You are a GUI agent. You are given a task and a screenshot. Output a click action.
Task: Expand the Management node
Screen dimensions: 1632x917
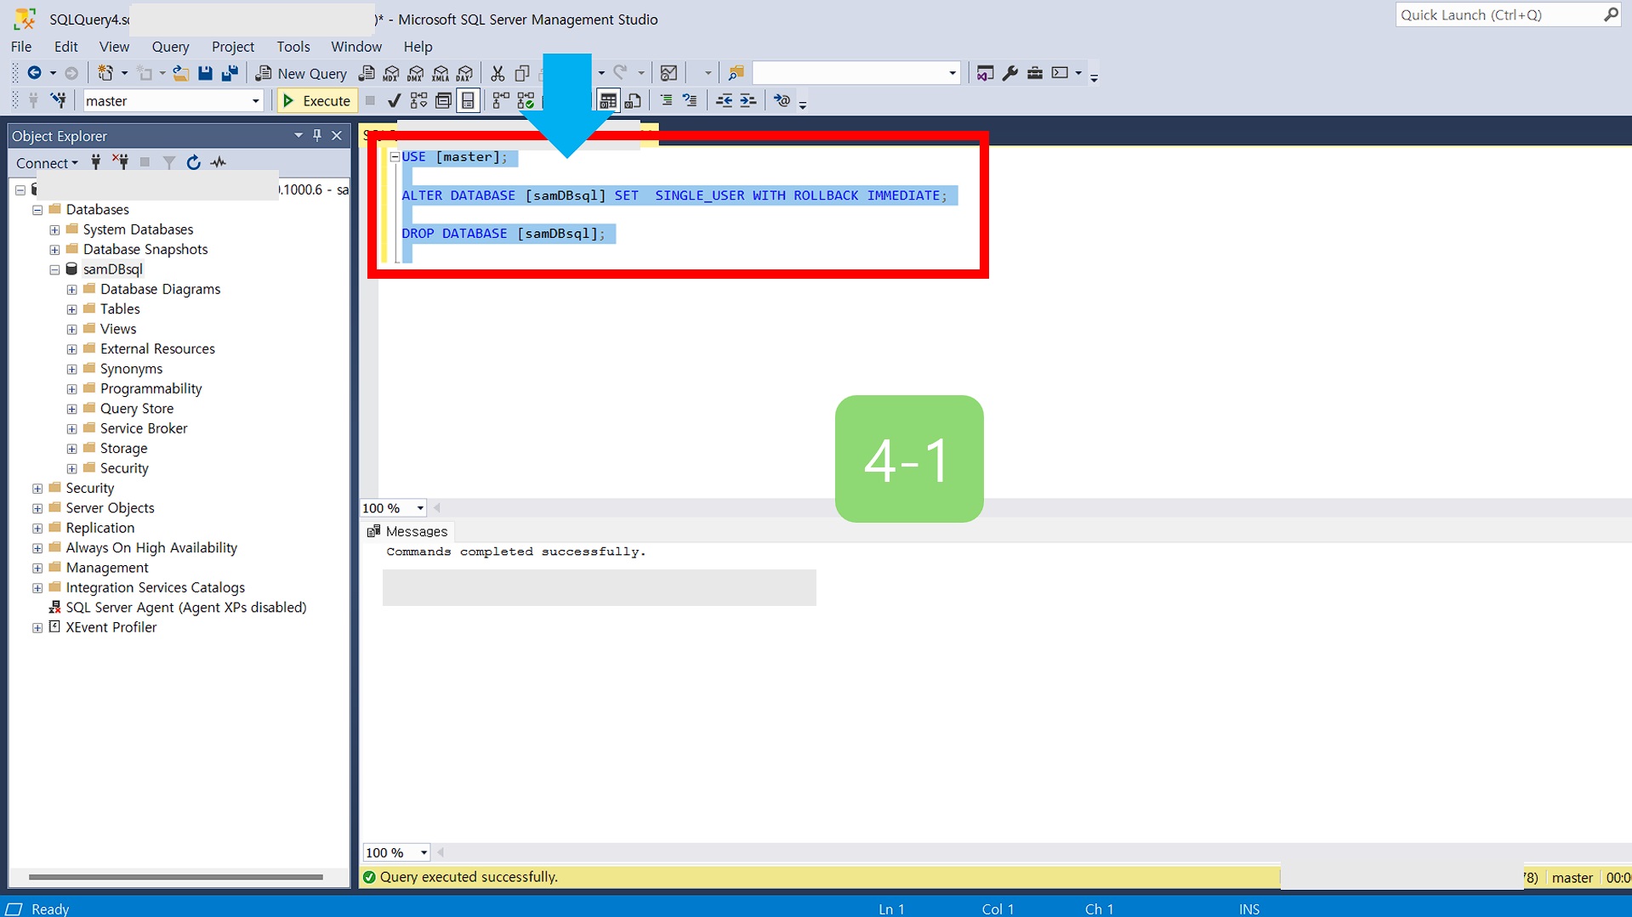pos(37,568)
